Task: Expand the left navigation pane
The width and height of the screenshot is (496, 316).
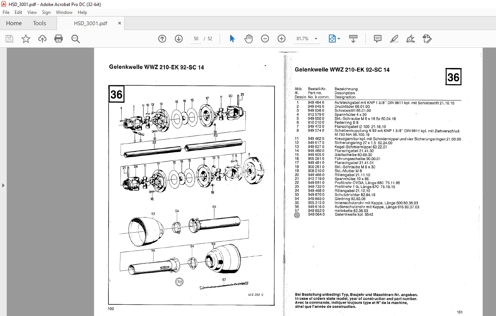Action: click(x=3, y=185)
